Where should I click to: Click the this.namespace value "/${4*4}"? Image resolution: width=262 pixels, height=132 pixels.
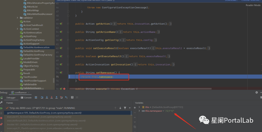(169, 111)
